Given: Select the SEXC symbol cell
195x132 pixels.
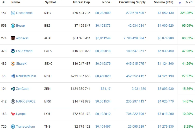Looking at the screenshot, I should click(48, 64).
